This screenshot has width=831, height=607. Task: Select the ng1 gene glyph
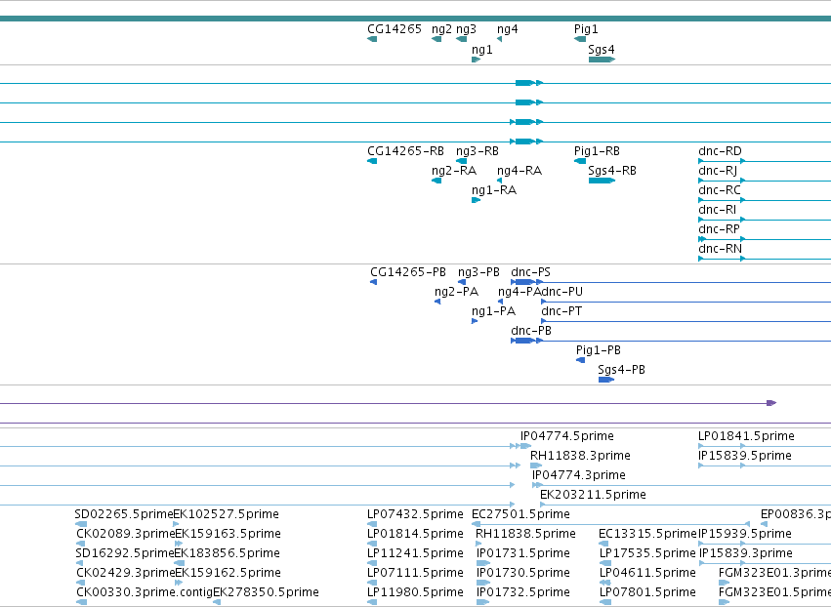pos(476,60)
